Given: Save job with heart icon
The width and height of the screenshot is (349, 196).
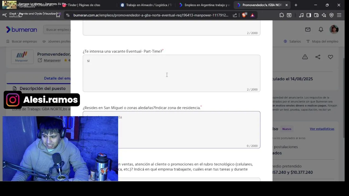Looking at the screenshot, I should (330, 57).
